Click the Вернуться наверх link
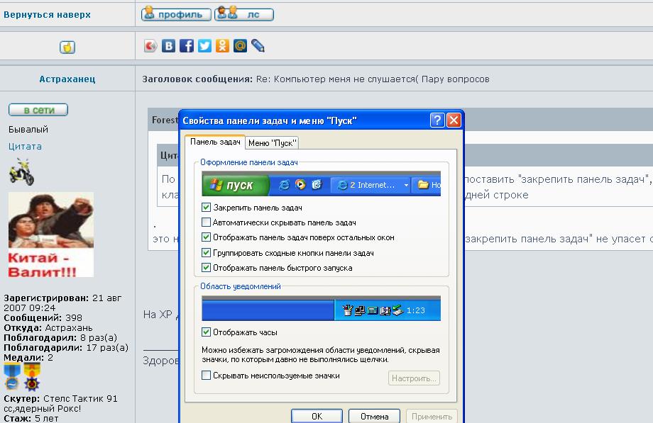 47,14
